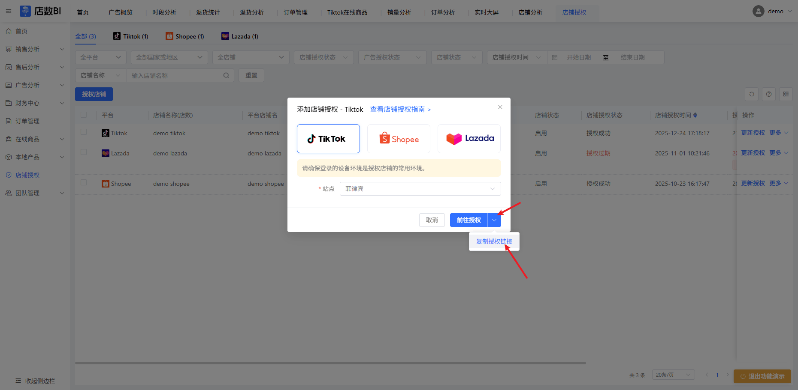Viewport: 798px width, 390px height.
Task: Click 取消 to cancel dialog
Action: coord(432,220)
